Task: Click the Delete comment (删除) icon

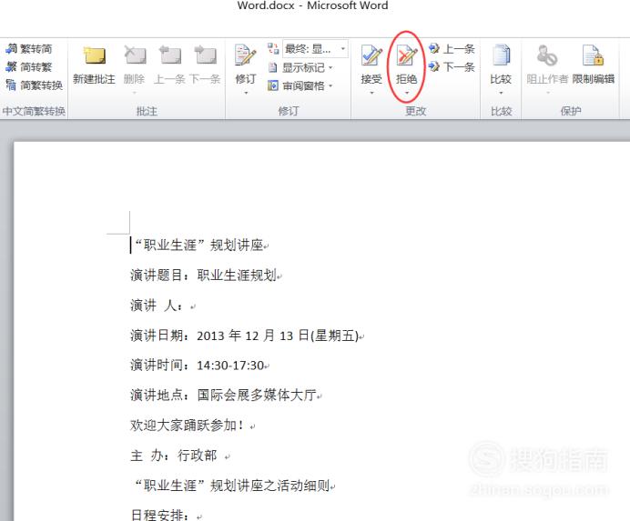Action: pos(135,55)
